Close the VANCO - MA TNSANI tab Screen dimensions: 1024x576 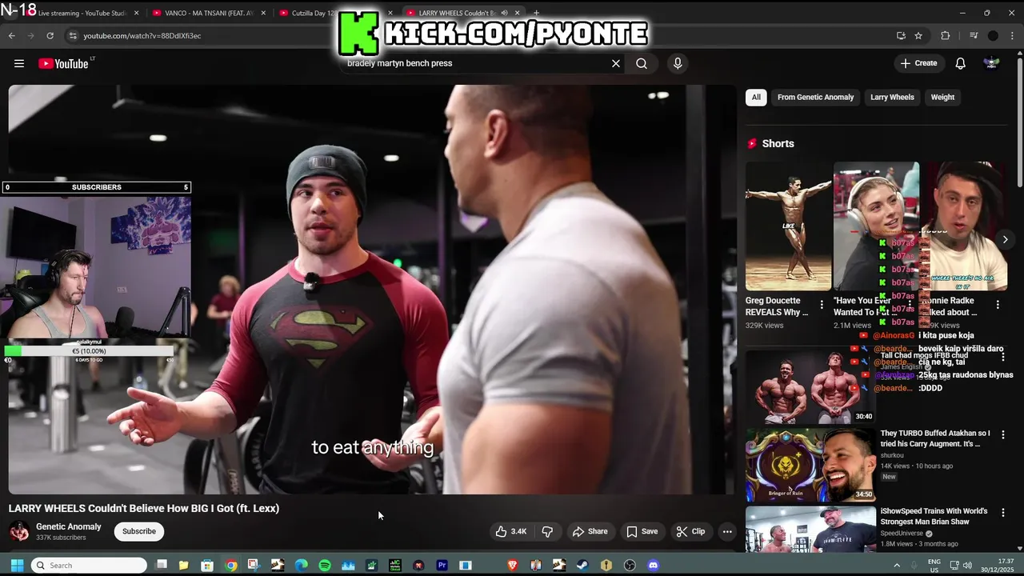pyautogui.click(x=263, y=13)
